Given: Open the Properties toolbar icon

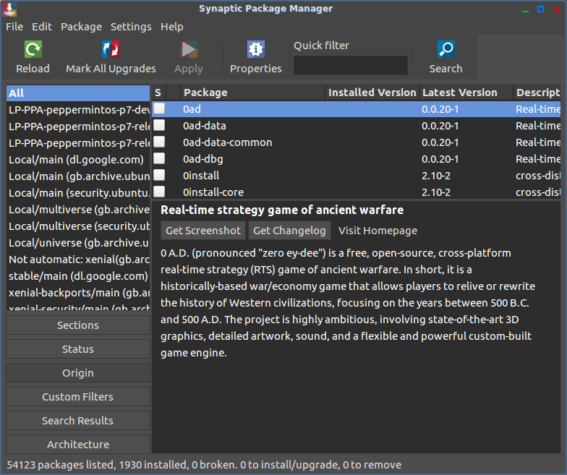Looking at the screenshot, I should (x=256, y=49).
